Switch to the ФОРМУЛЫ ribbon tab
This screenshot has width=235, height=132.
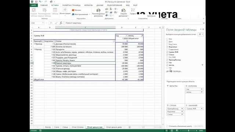pos(88,5)
